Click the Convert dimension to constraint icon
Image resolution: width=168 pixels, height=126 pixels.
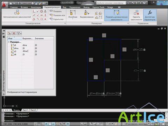[x=100, y=17]
